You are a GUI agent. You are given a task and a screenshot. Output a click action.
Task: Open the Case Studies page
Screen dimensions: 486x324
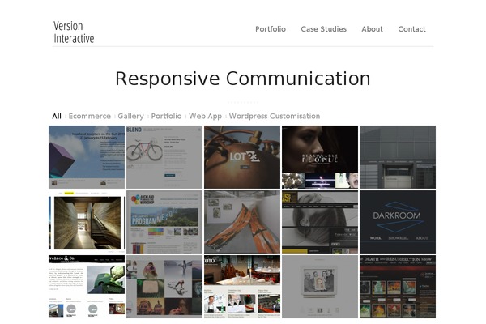point(323,29)
